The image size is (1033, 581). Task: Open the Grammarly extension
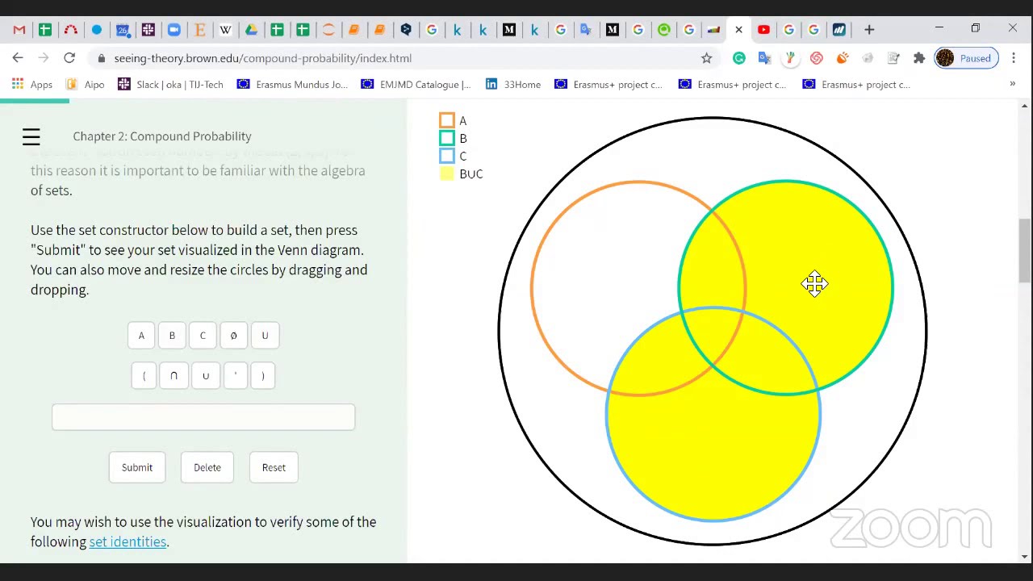[x=739, y=58]
